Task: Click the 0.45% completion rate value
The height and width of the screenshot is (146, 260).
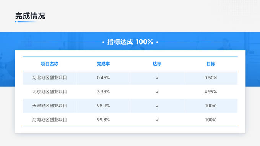Action: [x=103, y=78]
